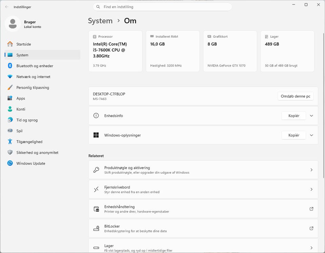Select the Spil controller icon
325x253 pixels.
(x=10, y=131)
